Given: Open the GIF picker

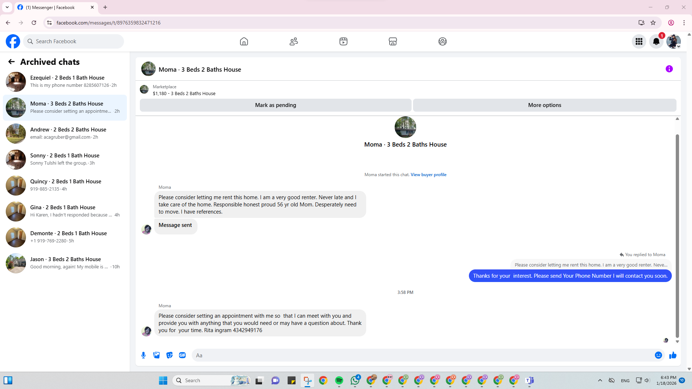Looking at the screenshot, I should coord(182,355).
